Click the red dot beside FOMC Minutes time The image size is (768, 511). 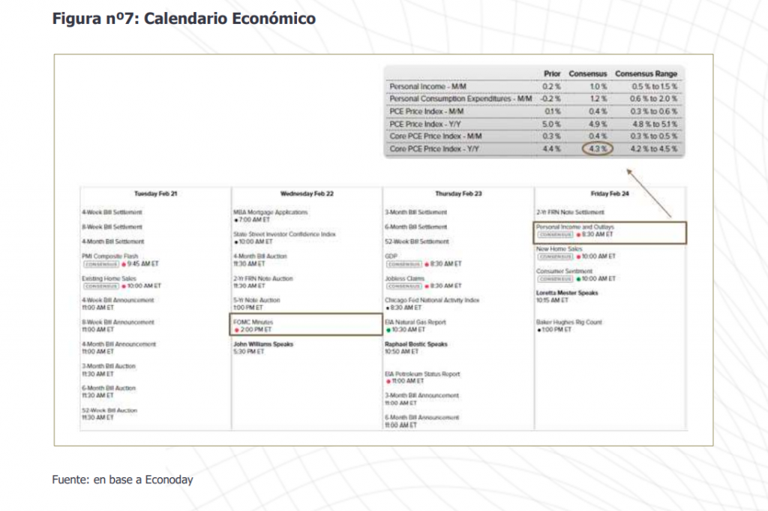click(237, 329)
